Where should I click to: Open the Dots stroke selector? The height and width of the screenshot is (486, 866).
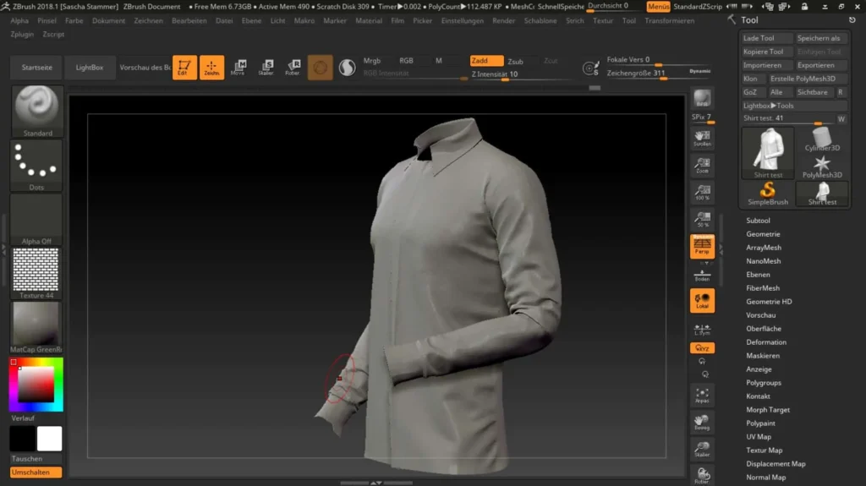pos(37,165)
